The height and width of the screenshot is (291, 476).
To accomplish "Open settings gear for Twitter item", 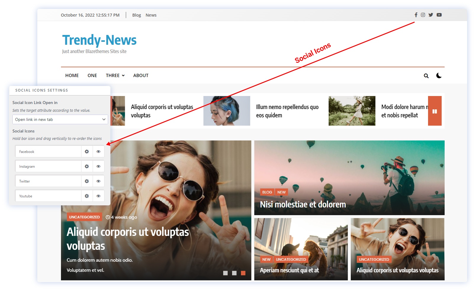I will coord(87,181).
